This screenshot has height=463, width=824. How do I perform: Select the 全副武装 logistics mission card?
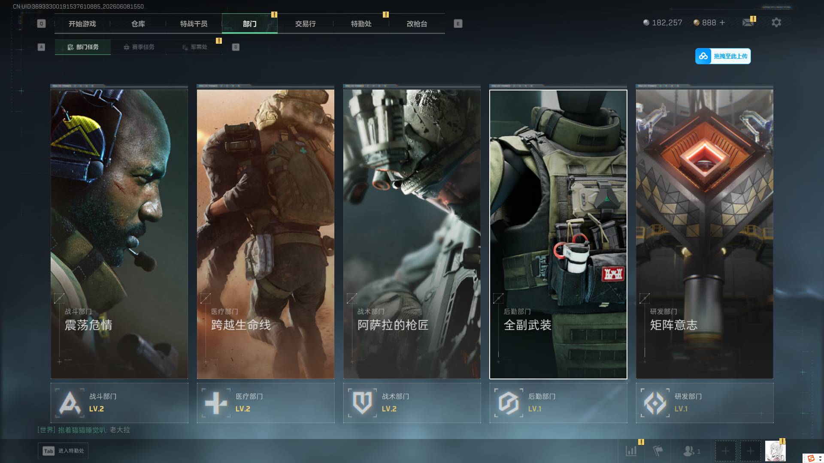(558, 234)
